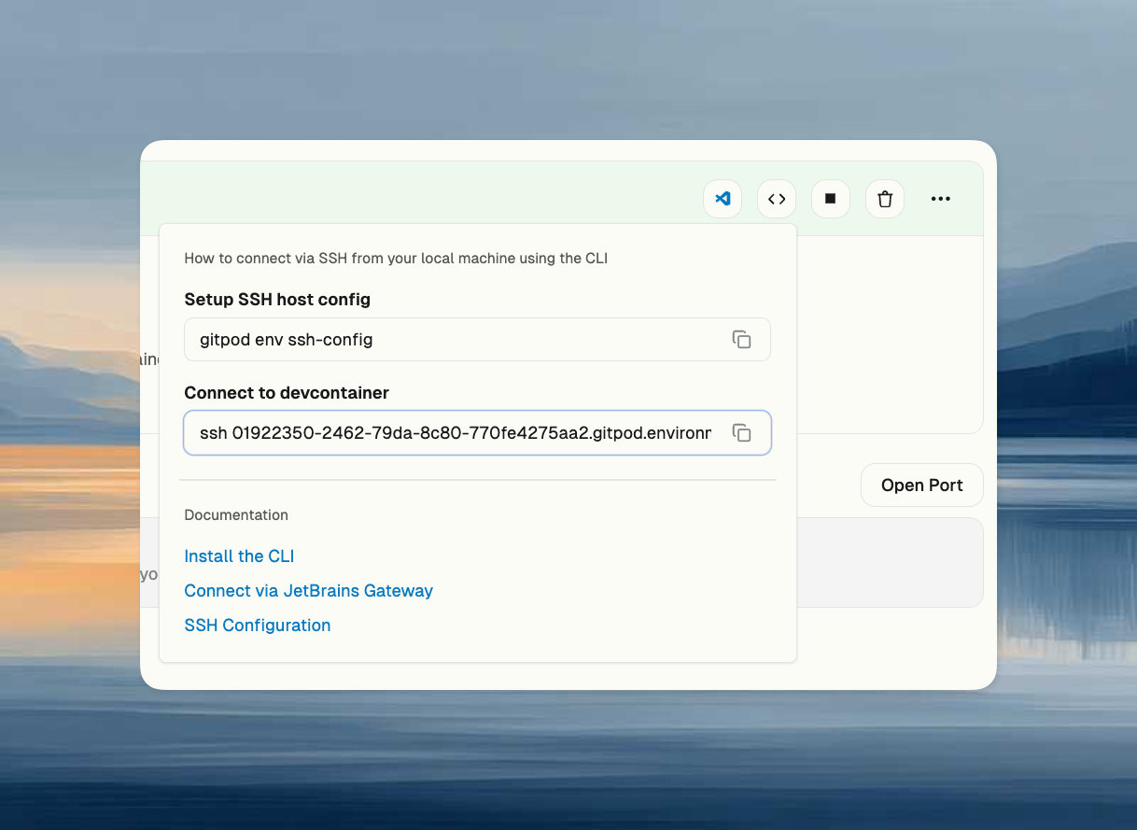Image resolution: width=1137 pixels, height=830 pixels.
Task: Open the "Install the CLI" documentation
Action: coord(239,556)
